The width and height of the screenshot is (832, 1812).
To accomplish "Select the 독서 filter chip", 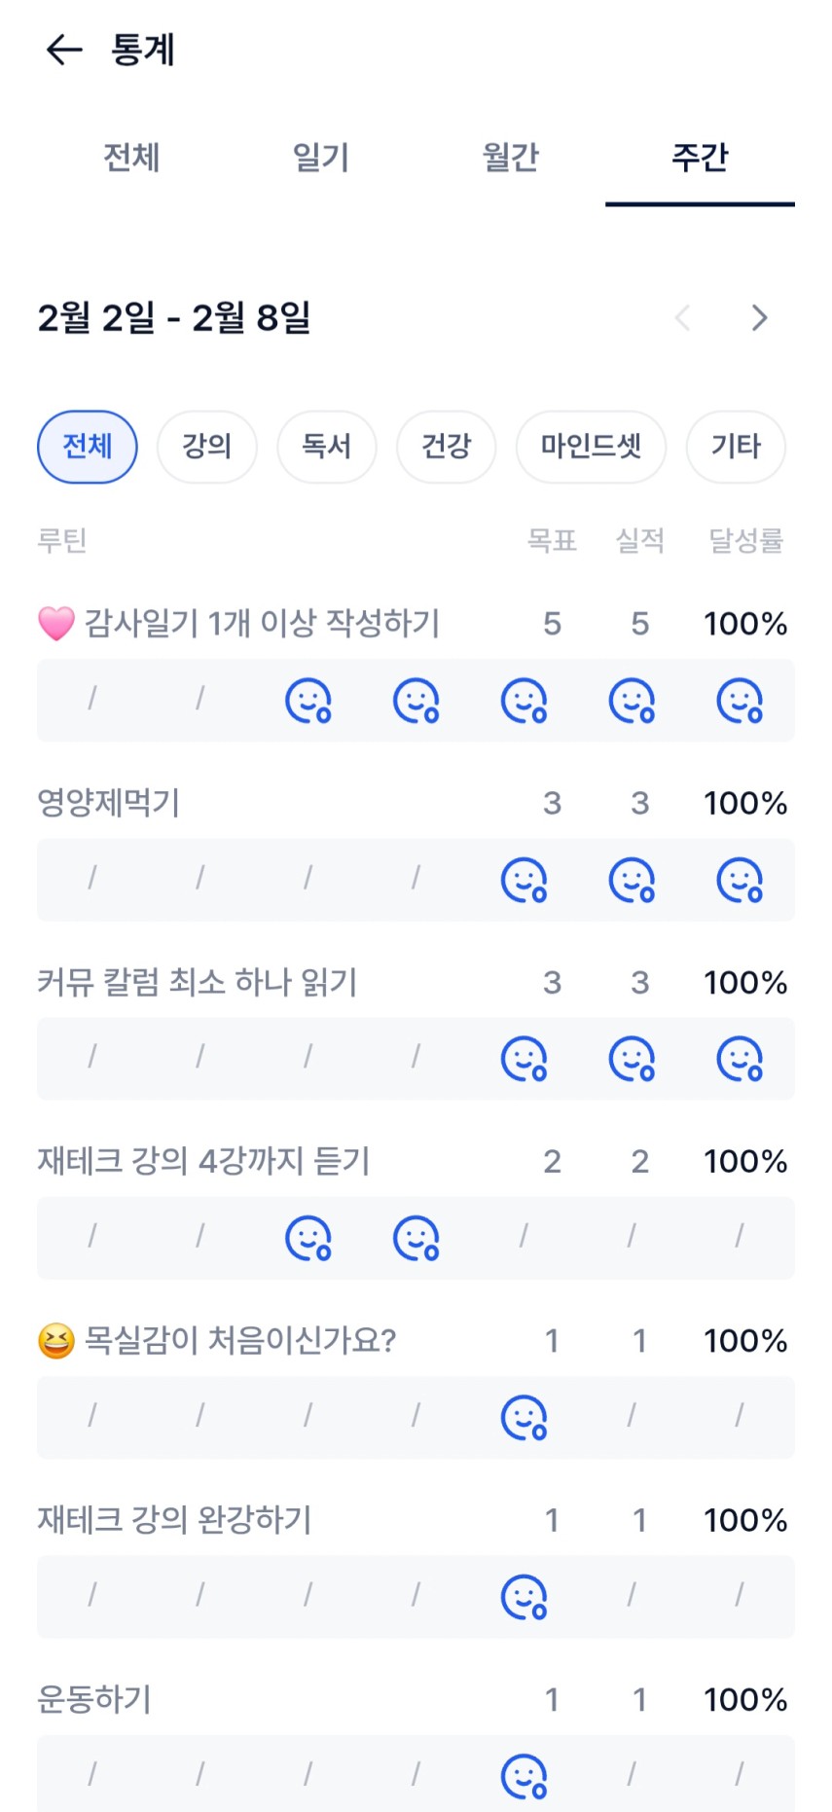I will [327, 447].
